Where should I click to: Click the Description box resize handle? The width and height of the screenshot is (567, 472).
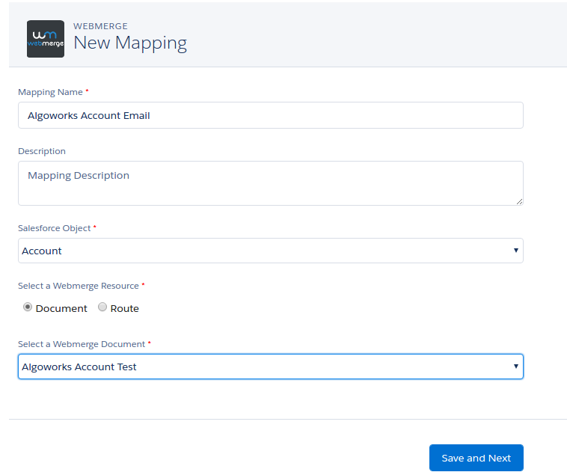tap(519, 201)
